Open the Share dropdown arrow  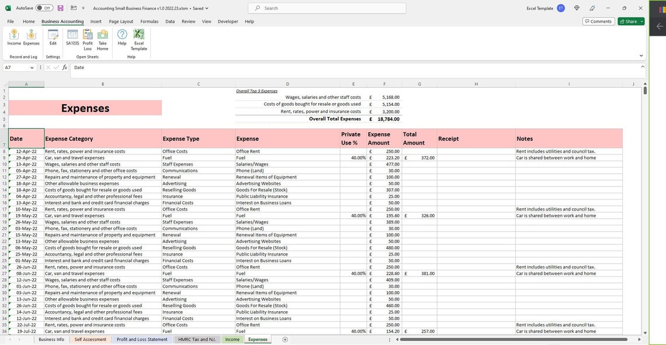(641, 21)
